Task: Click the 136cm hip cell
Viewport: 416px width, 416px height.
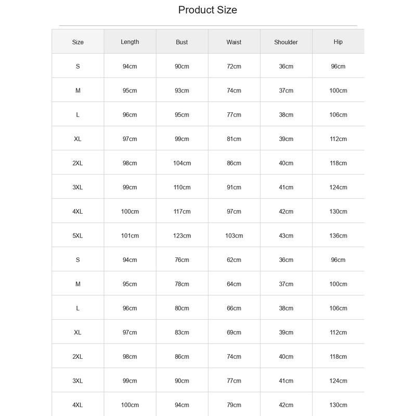Action: click(x=339, y=236)
